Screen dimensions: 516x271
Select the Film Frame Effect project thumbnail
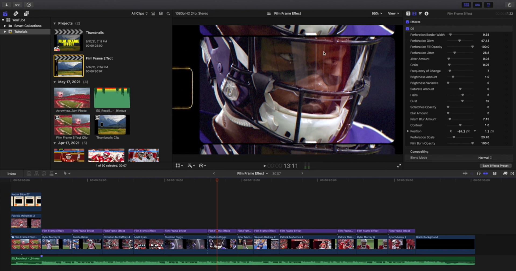(x=69, y=66)
